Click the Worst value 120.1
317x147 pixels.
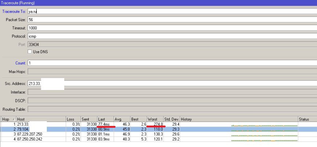point(158,139)
